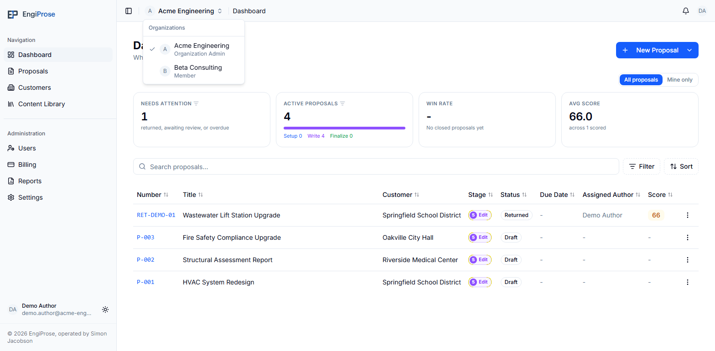Open Customers in the sidebar
The width and height of the screenshot is (715, 351).
[x=58, y=88]
